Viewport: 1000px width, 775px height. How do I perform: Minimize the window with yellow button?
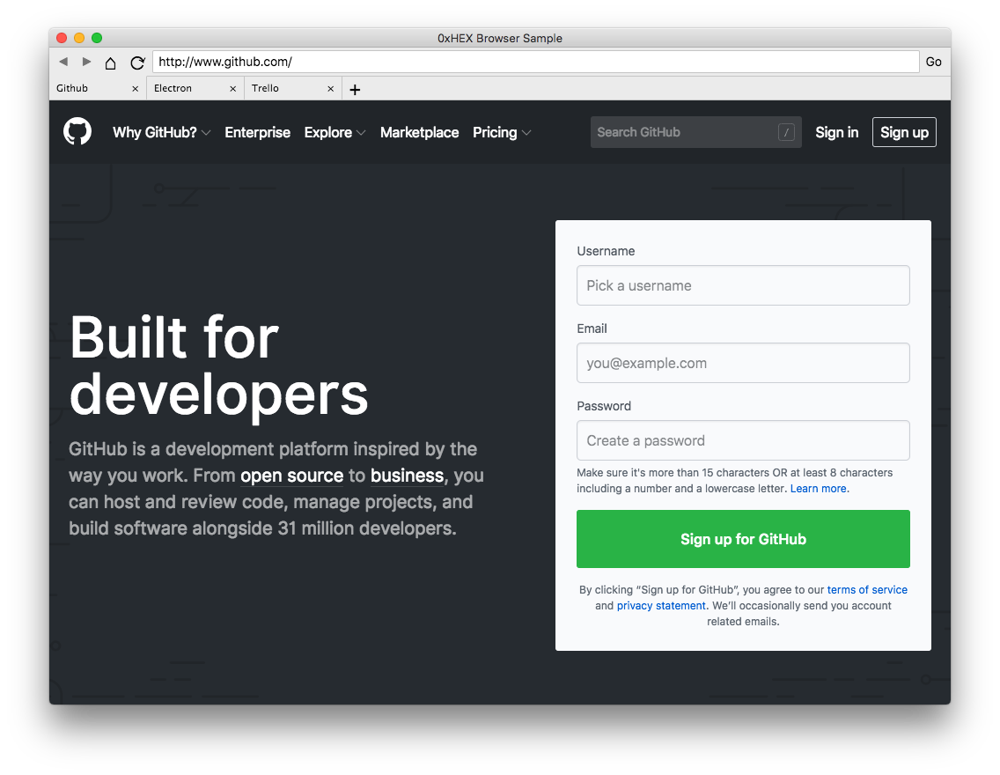pos(79,38)
